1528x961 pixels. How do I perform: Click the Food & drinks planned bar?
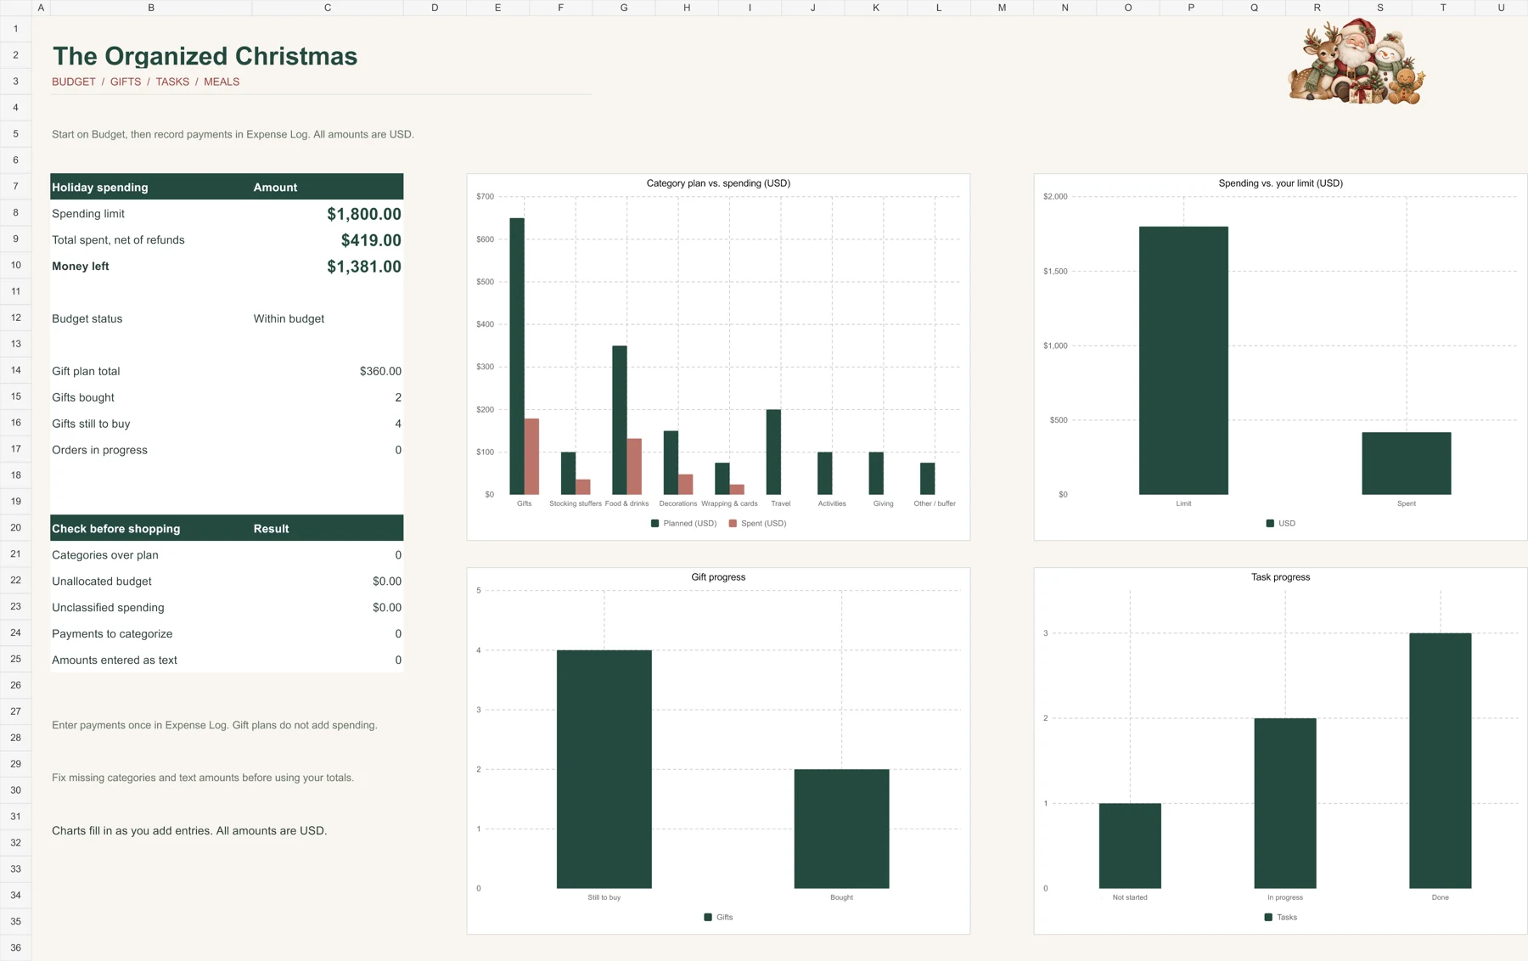tap(620, 420)
